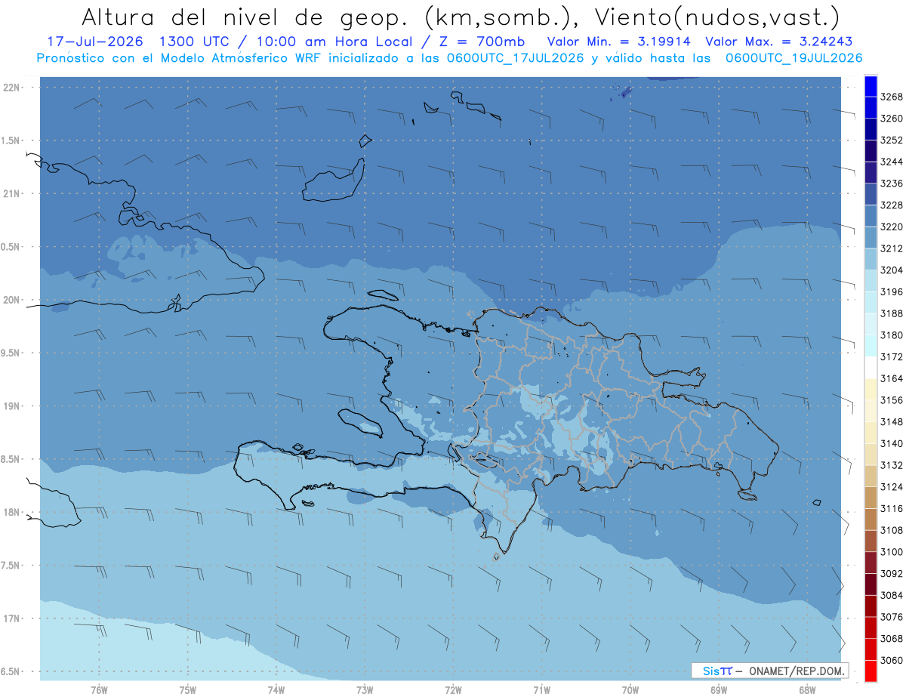Click the '1.5N' latitude label
This screenshot has width=906, height=700.
(x=11, y=140)
